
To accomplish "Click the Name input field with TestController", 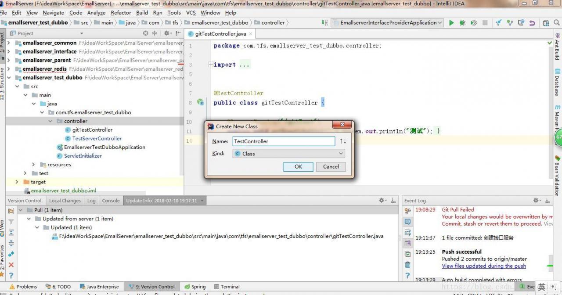I will [x=284, y=141].
